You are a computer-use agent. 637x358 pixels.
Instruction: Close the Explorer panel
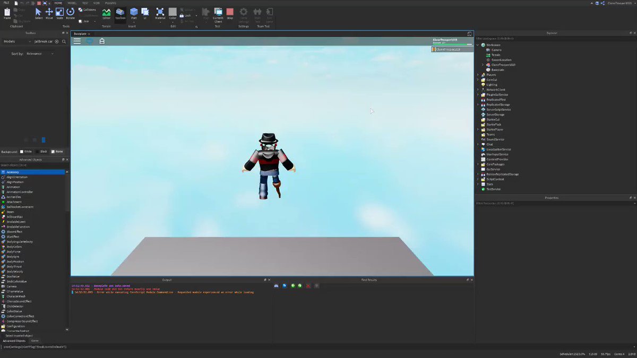pyautogui.click(x=634, y=33)
